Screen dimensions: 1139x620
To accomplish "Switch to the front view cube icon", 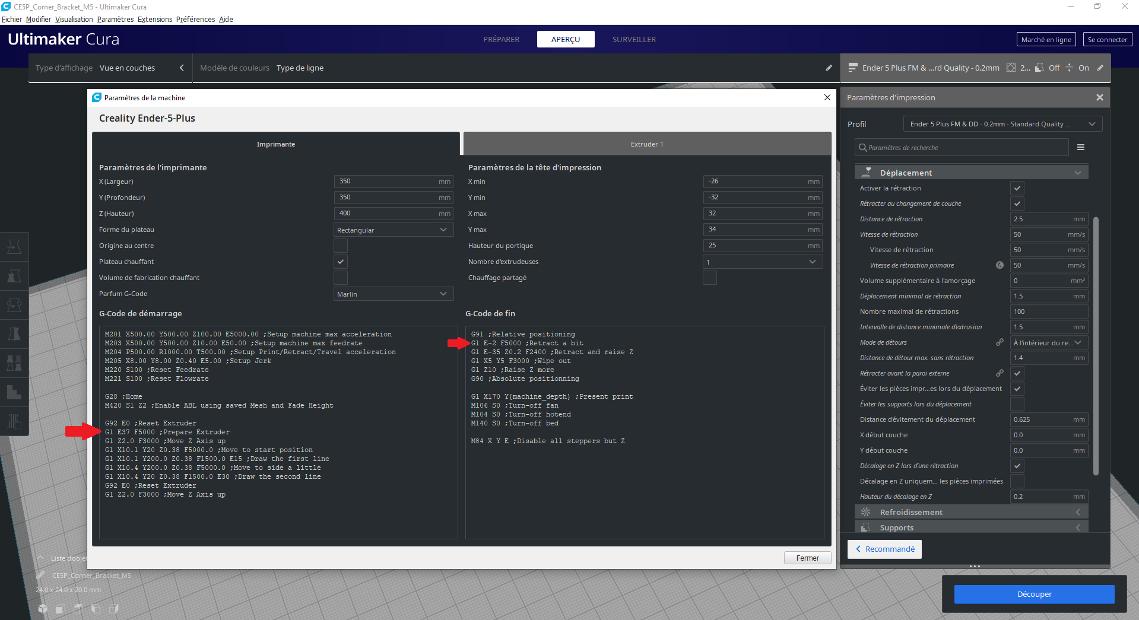I will pyautogui.click(x=61, y=609).
